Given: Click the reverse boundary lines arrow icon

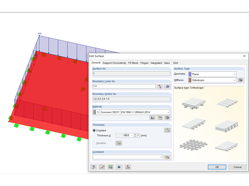Looking at the screenshot, I should [167, 86].
